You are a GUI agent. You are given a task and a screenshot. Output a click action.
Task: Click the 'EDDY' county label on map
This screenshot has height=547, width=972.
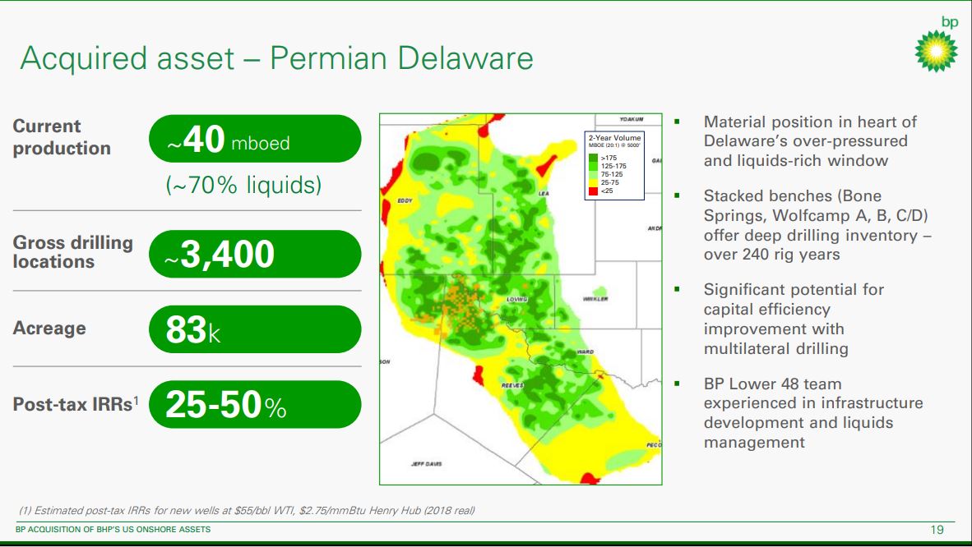pyautogui.click(x=405, y=200)
